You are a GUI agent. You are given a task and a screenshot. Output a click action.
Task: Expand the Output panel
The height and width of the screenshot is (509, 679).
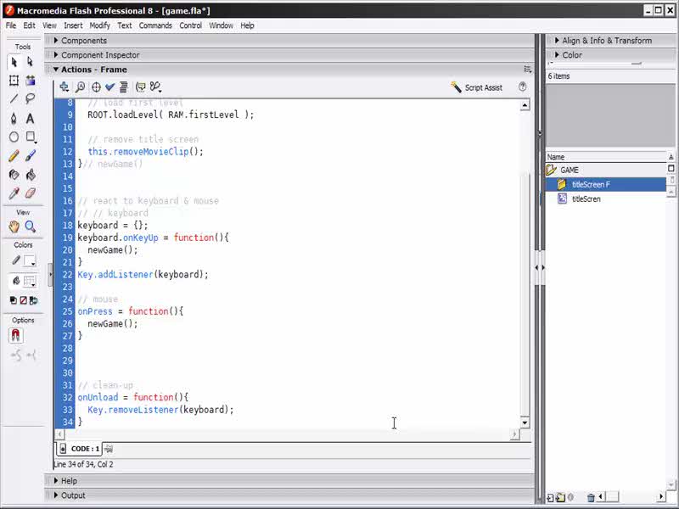(x=72, y=495)
